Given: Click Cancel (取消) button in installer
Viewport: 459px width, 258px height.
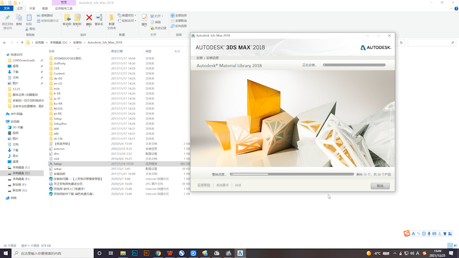Looking at the screenshot, I should point(380,186).
